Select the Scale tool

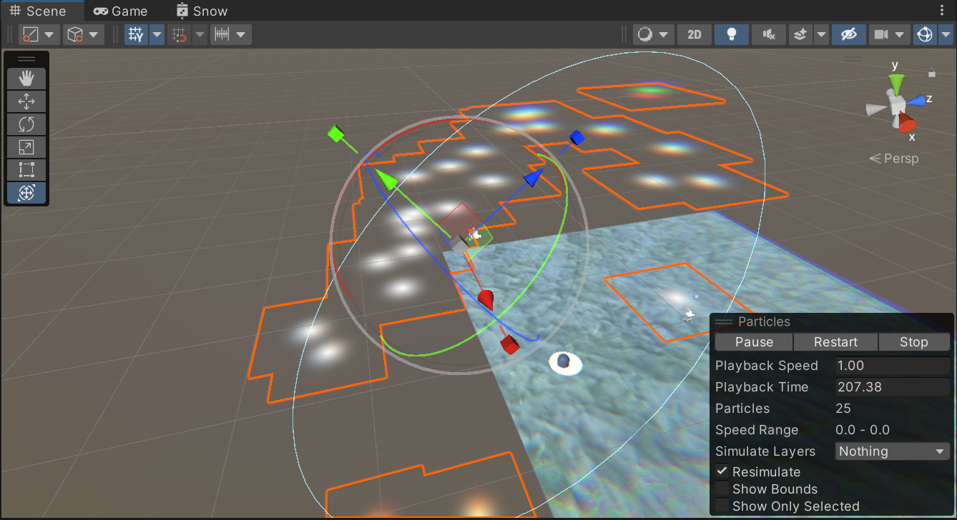(x=26, y=147)
